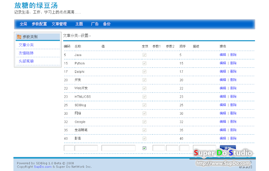Edit the Delphi category
Image resolution: width=269 pixels, height=171 pixels.
tap(223, 72)
